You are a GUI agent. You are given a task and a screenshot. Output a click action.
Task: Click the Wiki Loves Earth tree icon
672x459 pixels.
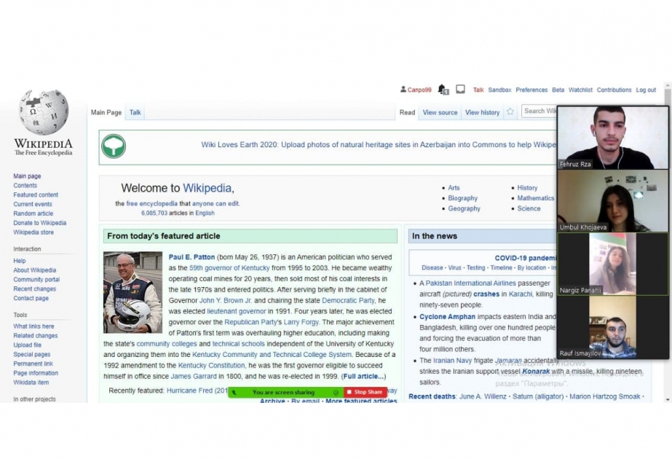pyautogui.click(x=114, y=146)
